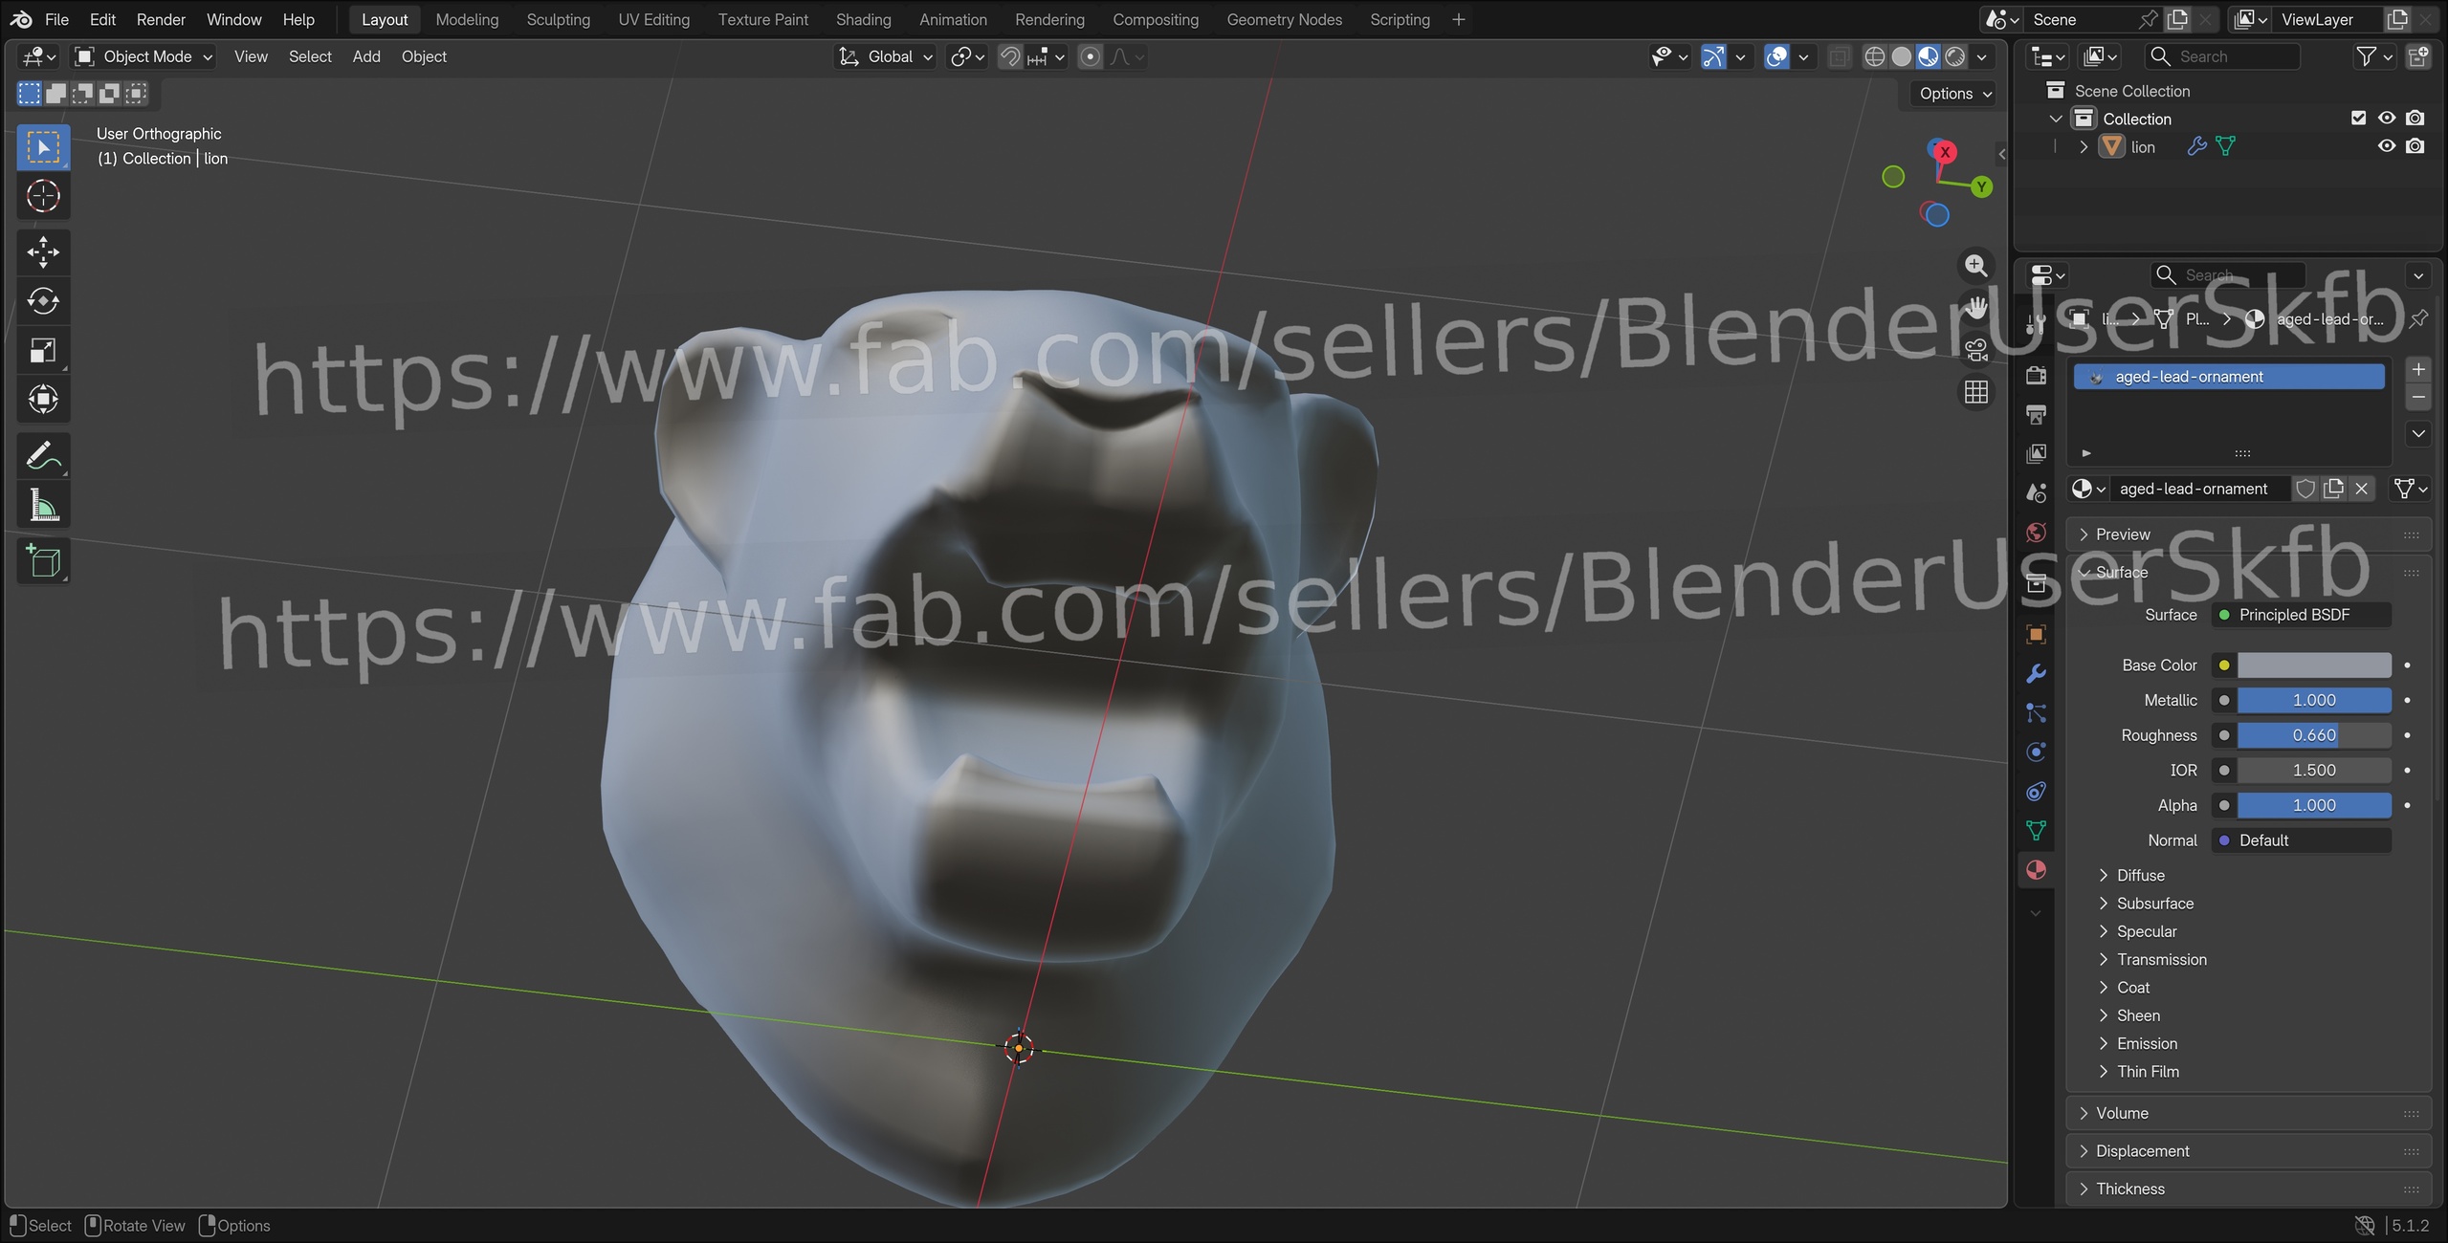Switch to the Geometry Nodes workspace tab
Screen dimensions: 2448x1243
coord(1284,19)
